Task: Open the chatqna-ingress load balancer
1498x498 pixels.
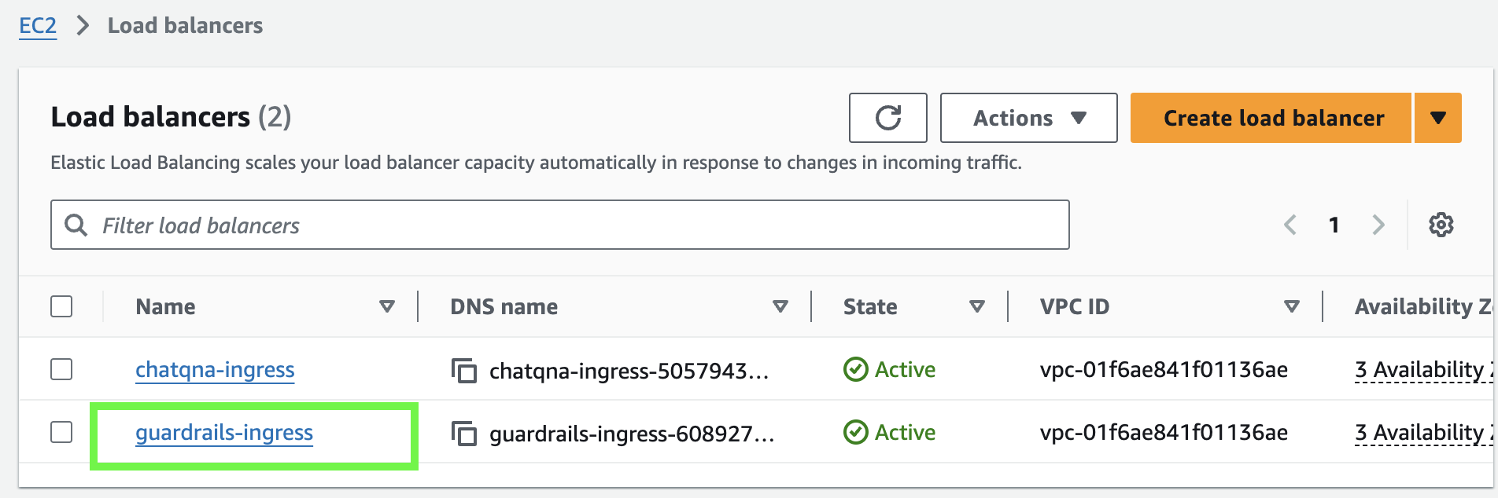Action: [215, 369]
